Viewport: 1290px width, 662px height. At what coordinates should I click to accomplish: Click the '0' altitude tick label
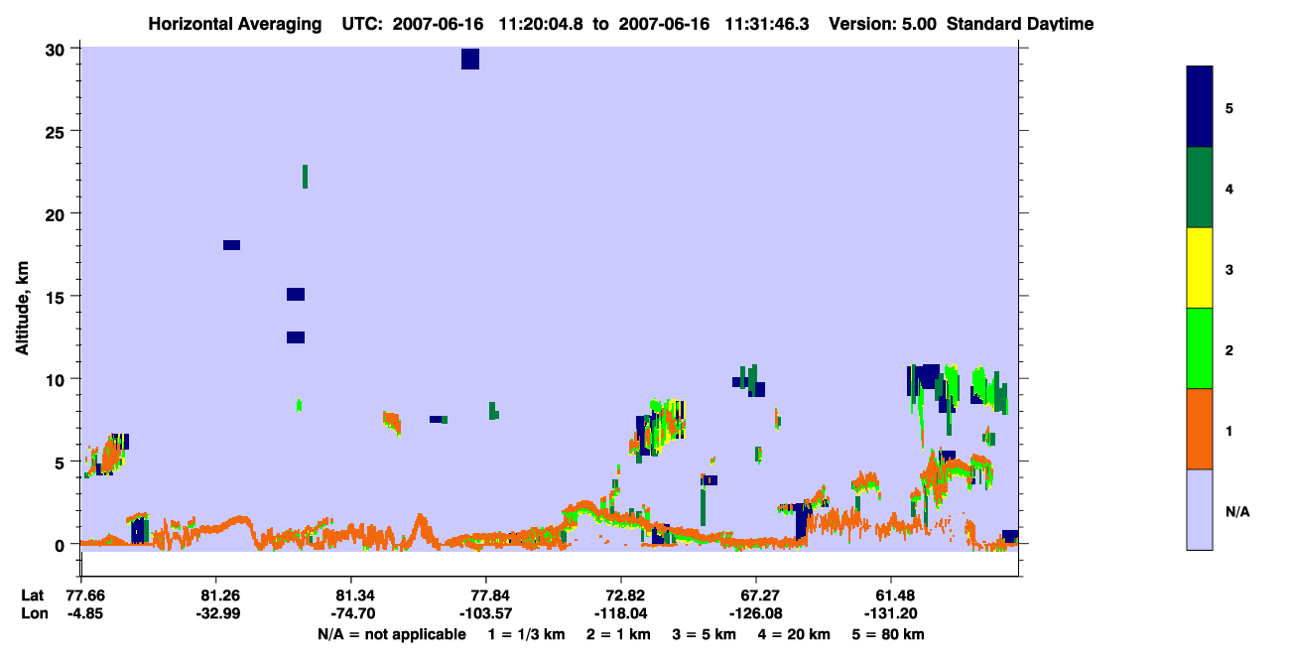[x=62, y=544]
